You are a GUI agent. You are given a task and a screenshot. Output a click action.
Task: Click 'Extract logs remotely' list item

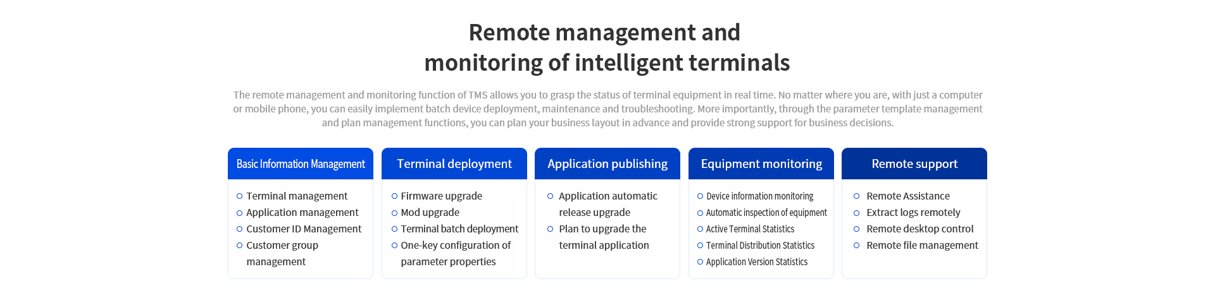coord(913,212)
